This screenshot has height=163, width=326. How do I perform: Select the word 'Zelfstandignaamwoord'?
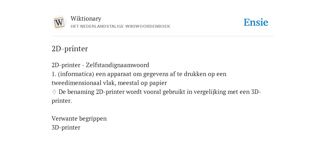[117, 65]
